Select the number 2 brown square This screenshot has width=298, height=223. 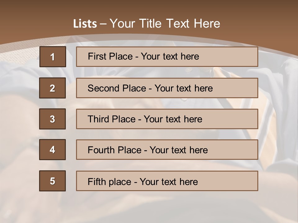52,88
